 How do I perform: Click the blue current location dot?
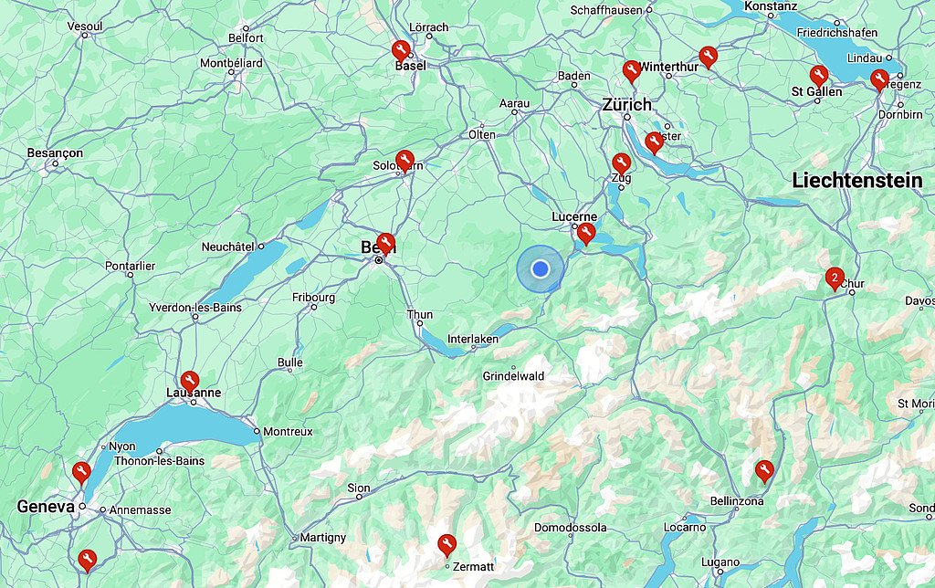[x=541, y=269]
